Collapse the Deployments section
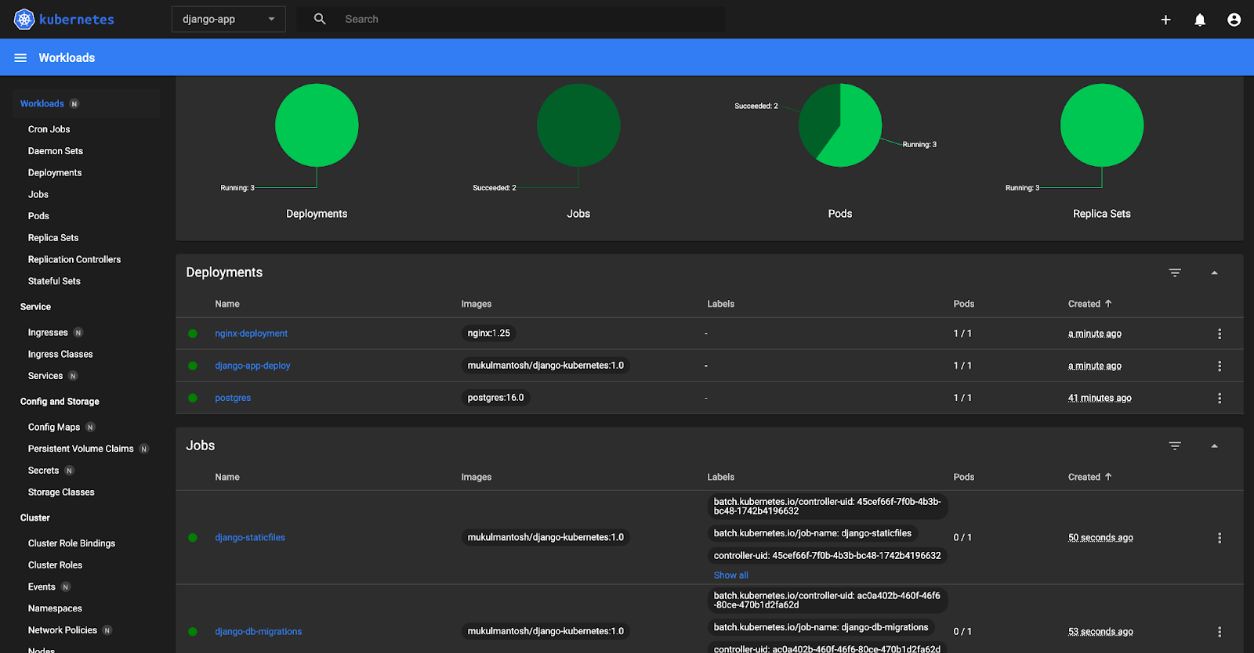1254x653 pixels. (x=1214, y=272)
